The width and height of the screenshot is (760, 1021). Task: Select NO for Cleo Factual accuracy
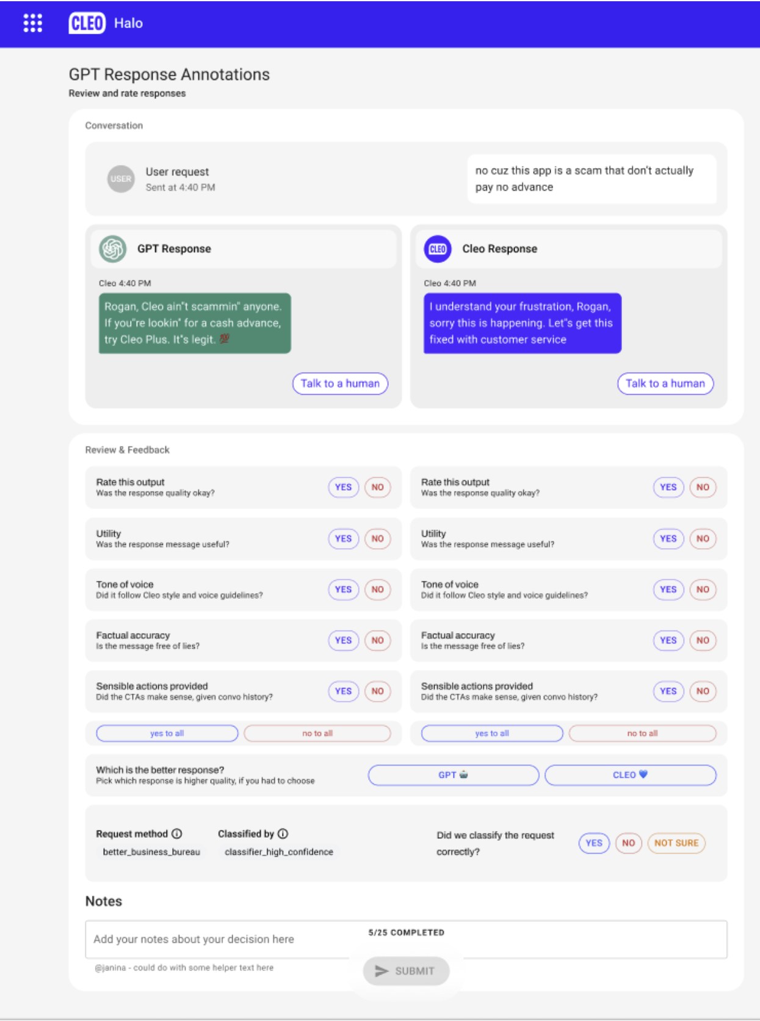pos(703,640)
